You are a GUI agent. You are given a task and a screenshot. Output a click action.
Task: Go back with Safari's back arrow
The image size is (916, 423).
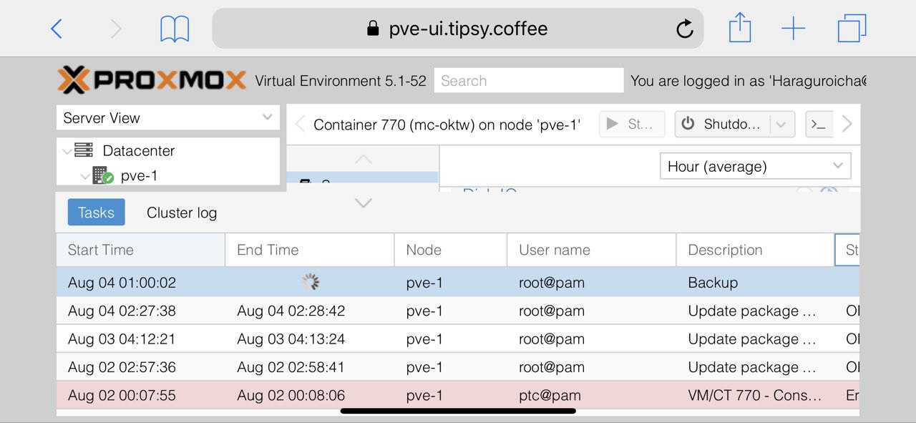click(x=57, y=29)
